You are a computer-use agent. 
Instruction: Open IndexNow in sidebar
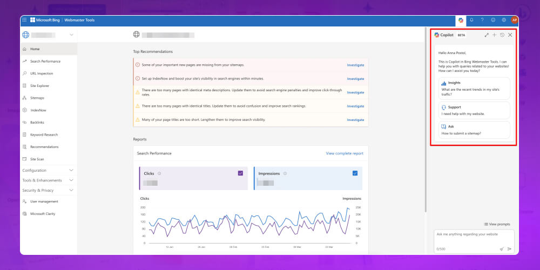click(49, 110)
